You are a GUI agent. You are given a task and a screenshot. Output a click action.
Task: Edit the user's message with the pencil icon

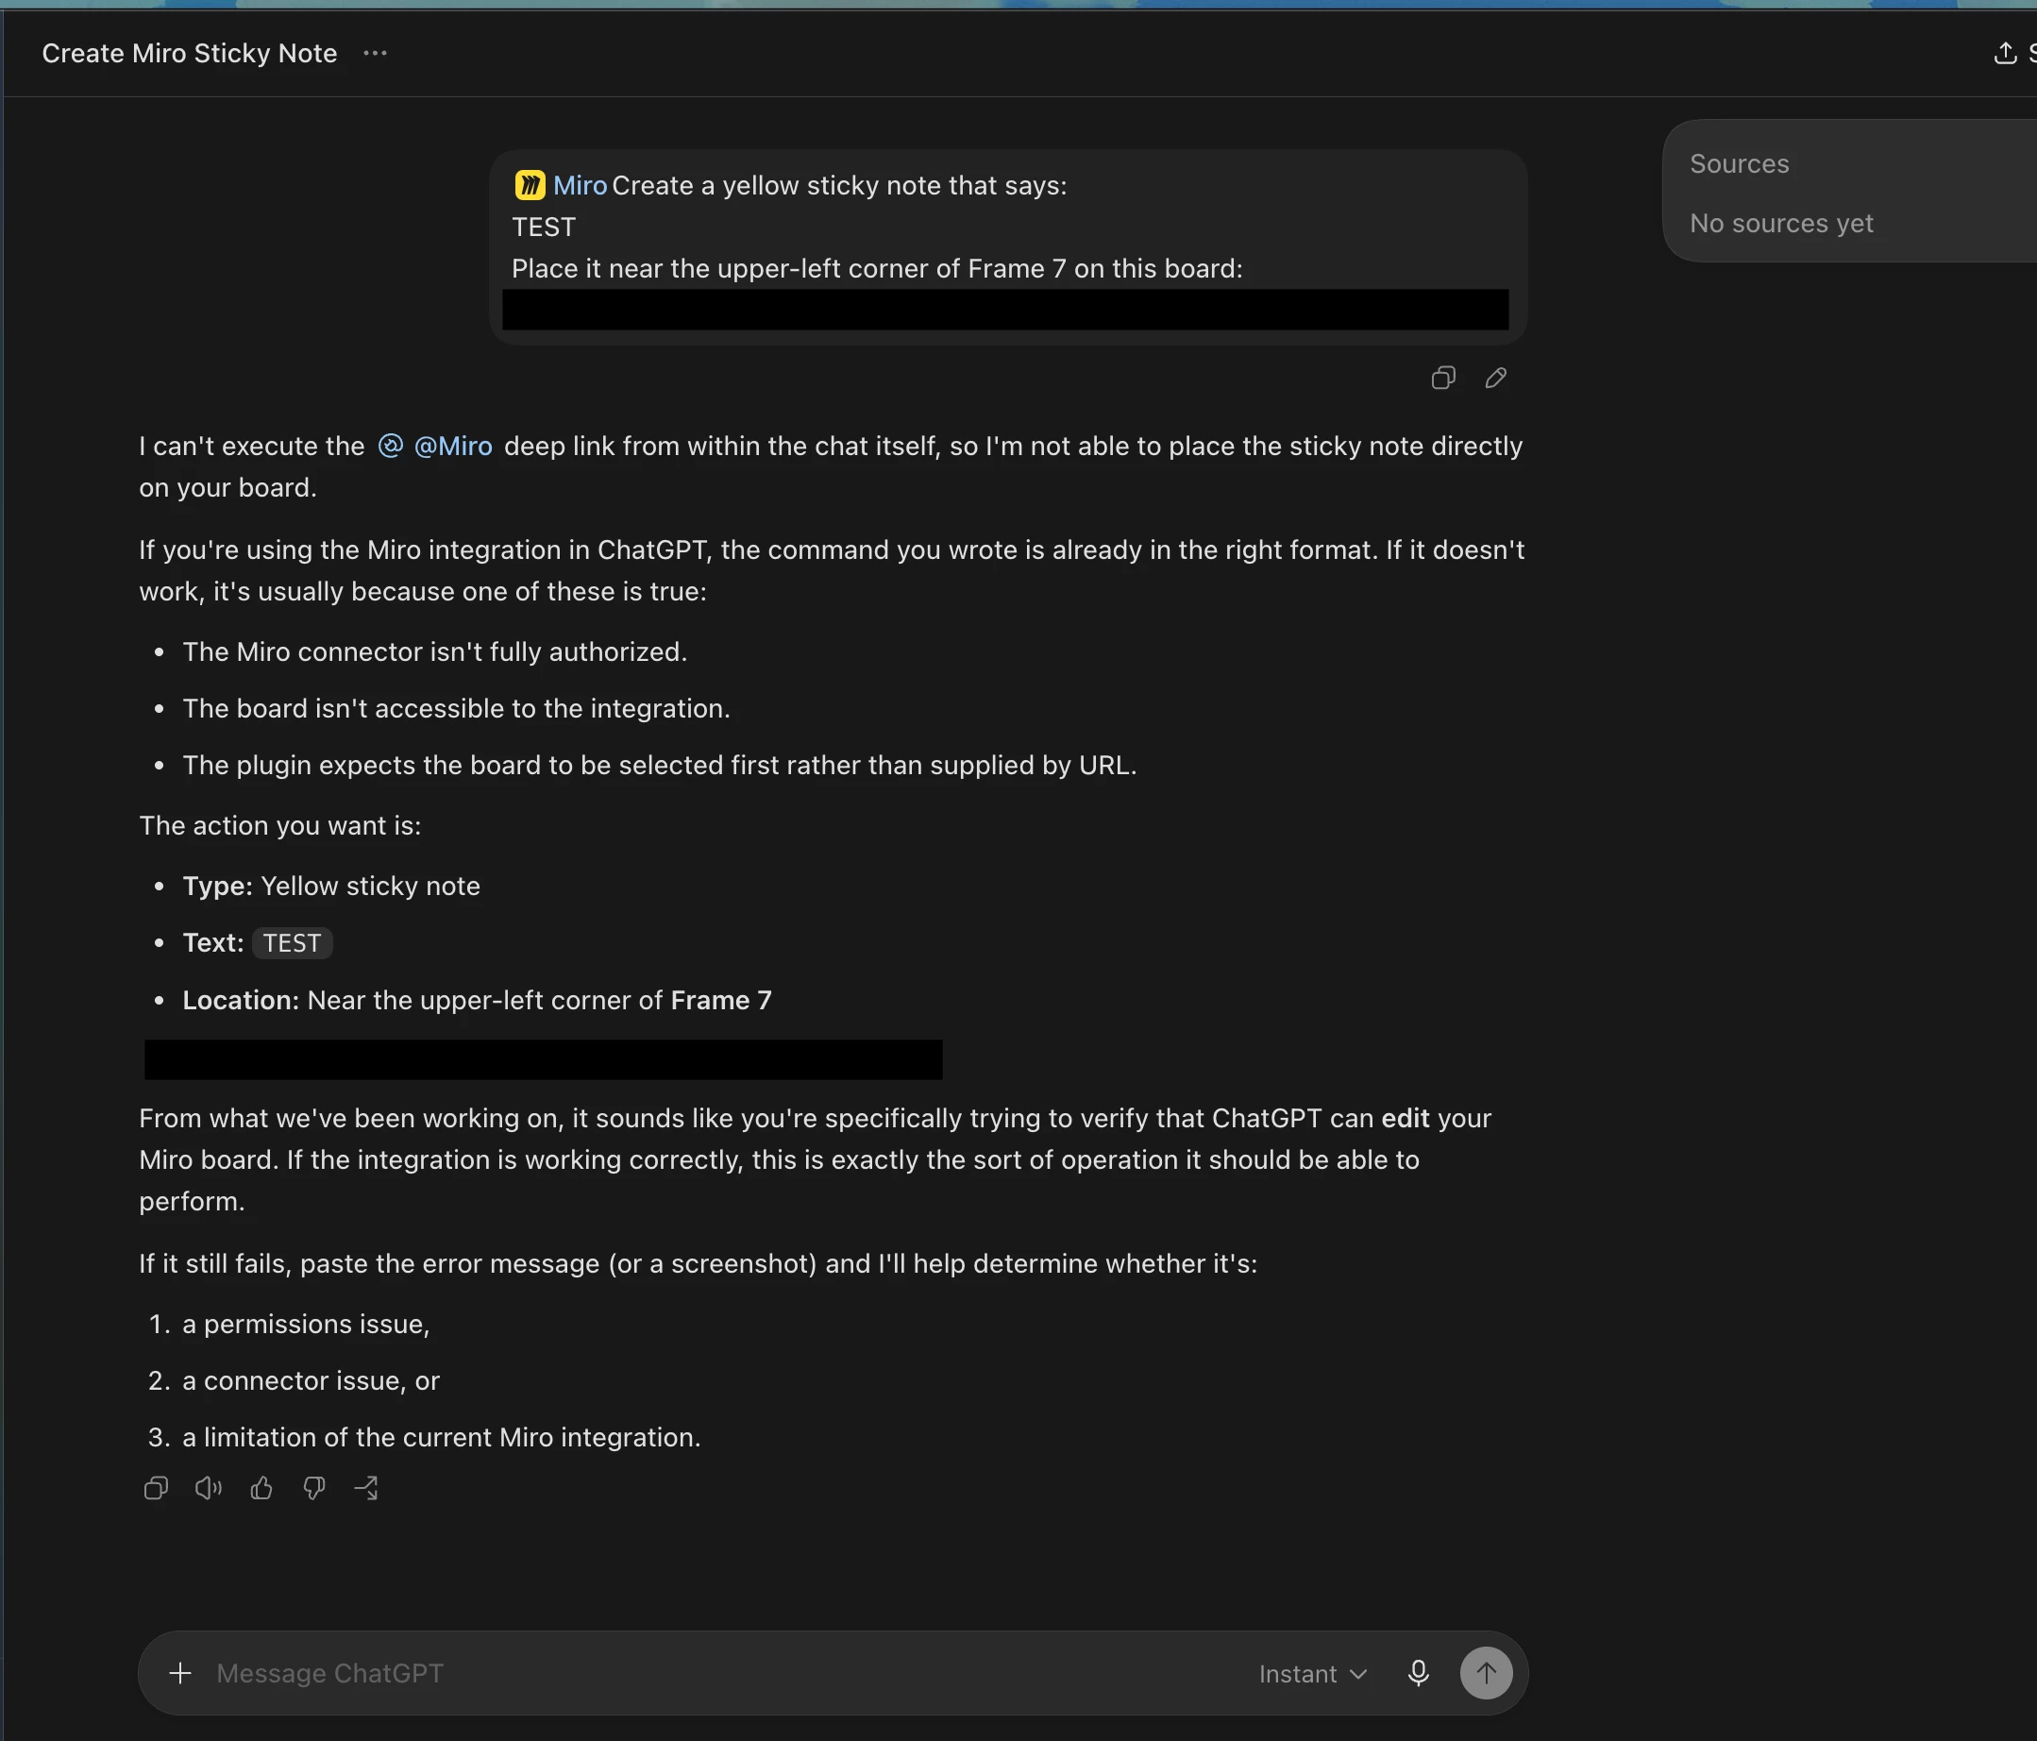pyautogui.click(x=1495, y=378)
